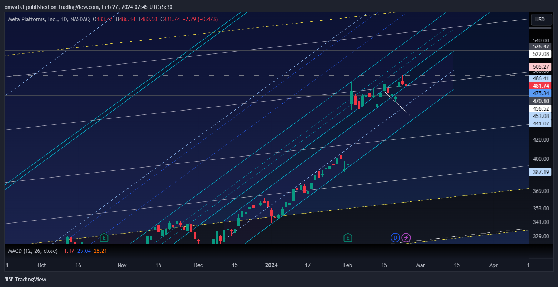This screenshot has height=287, width=558.
Task: Click the 486.41 price label
Action: [x=541, y=78]
